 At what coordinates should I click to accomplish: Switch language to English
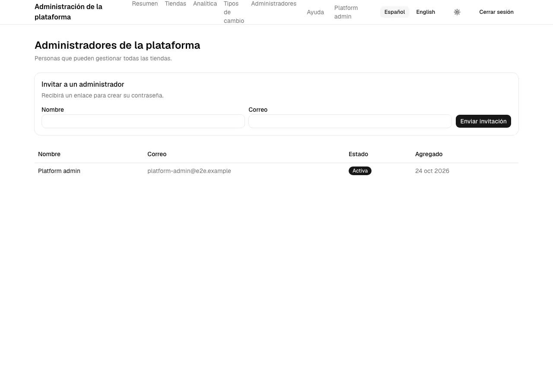(426, 12)
